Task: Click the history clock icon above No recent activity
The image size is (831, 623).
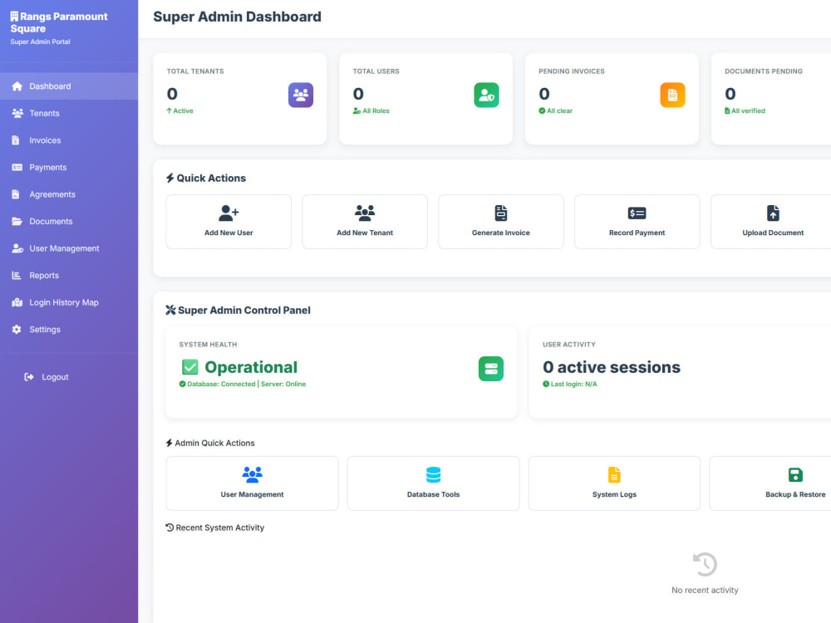Action: pos(705,564)
